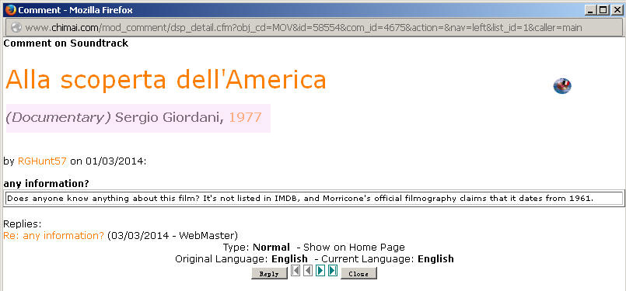Click the Firefox logo in the title bar
Image resolution: width=626 pixels, height=291 pixels.
[10, 9]
